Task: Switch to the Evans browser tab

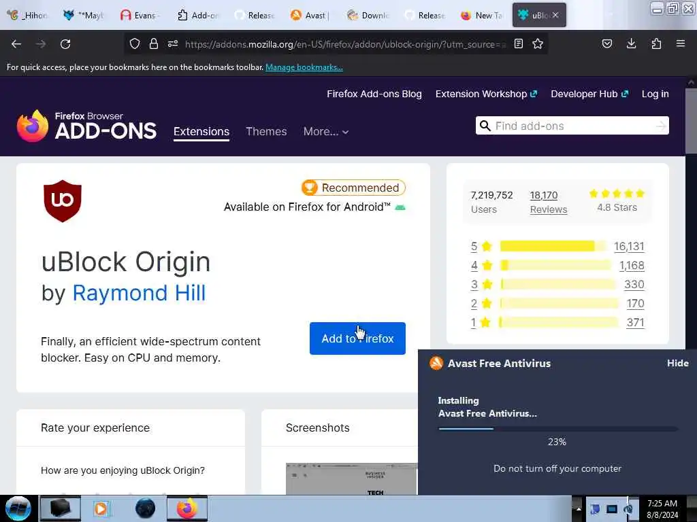Action: (x=139, y=15)
